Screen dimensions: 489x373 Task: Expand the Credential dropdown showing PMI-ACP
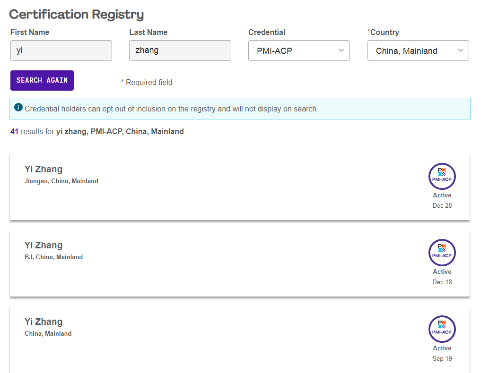299,51
